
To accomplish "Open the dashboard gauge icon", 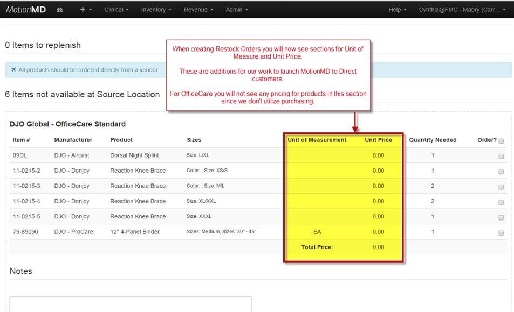I will (60, 10).
